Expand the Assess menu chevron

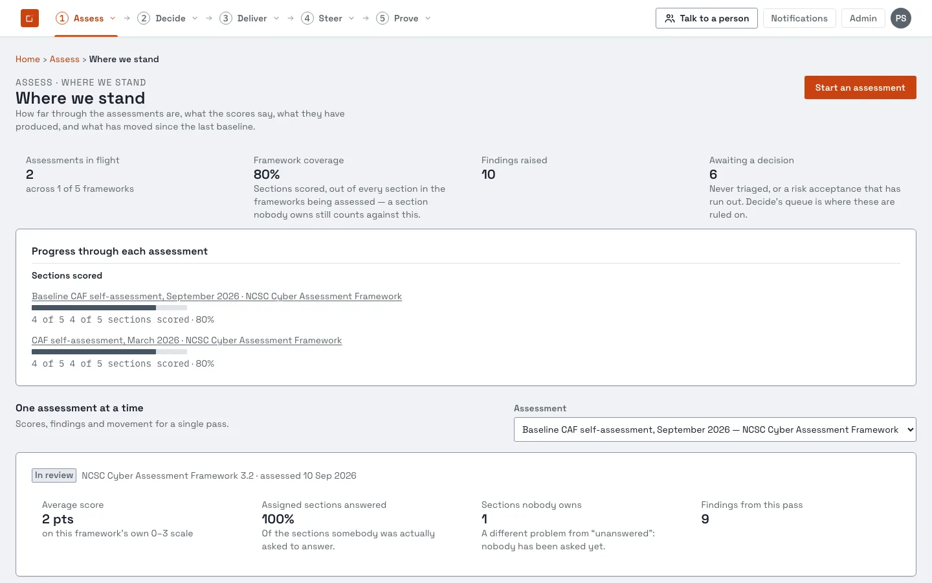coord(113,18)
